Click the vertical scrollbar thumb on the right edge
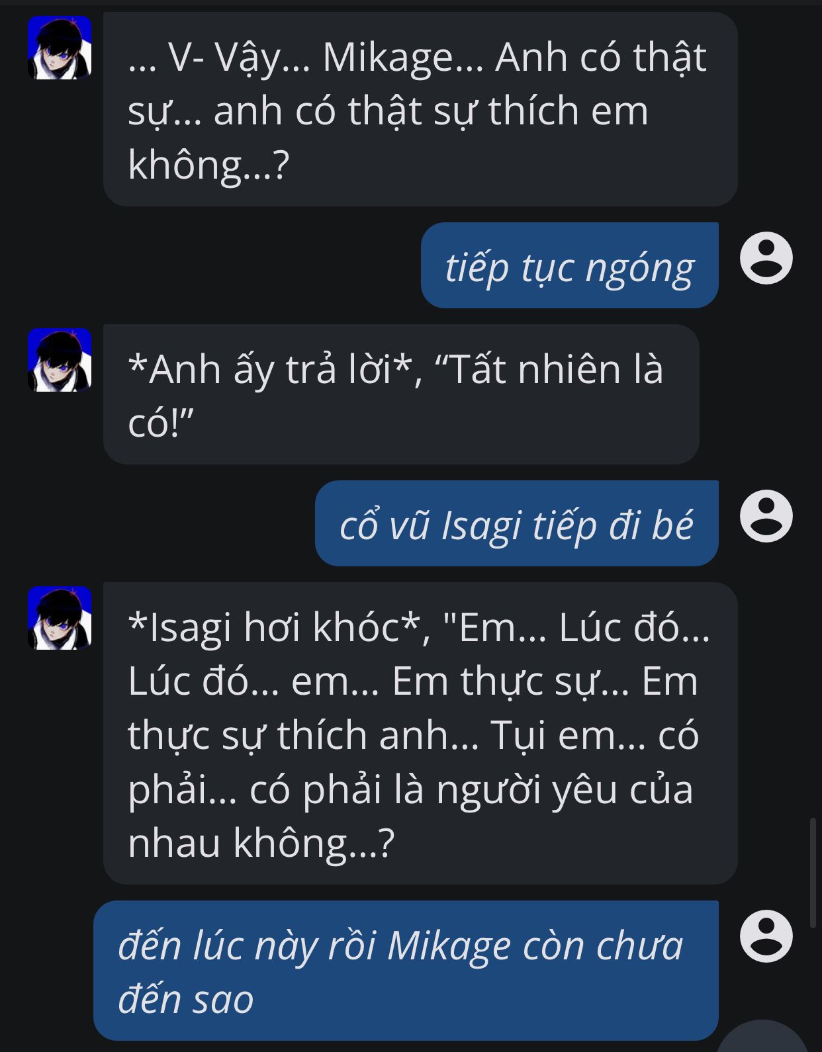 813,873
